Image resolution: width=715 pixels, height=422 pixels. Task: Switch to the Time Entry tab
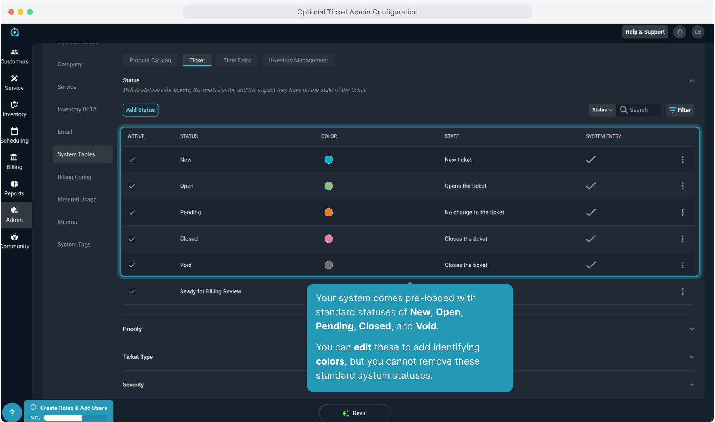(237, 60)
